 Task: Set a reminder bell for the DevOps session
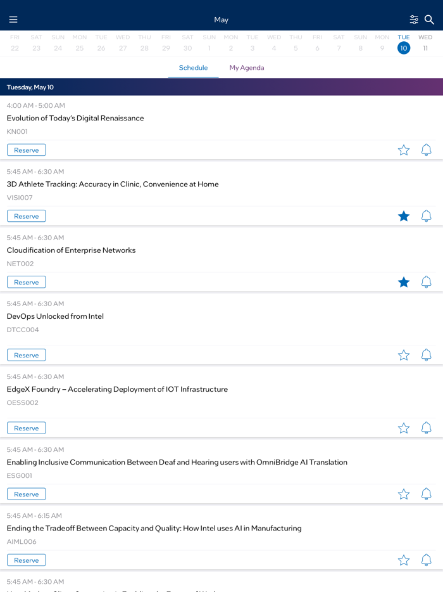pos(426,355)
